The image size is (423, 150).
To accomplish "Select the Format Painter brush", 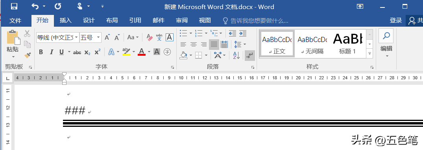I will (27, 55).
